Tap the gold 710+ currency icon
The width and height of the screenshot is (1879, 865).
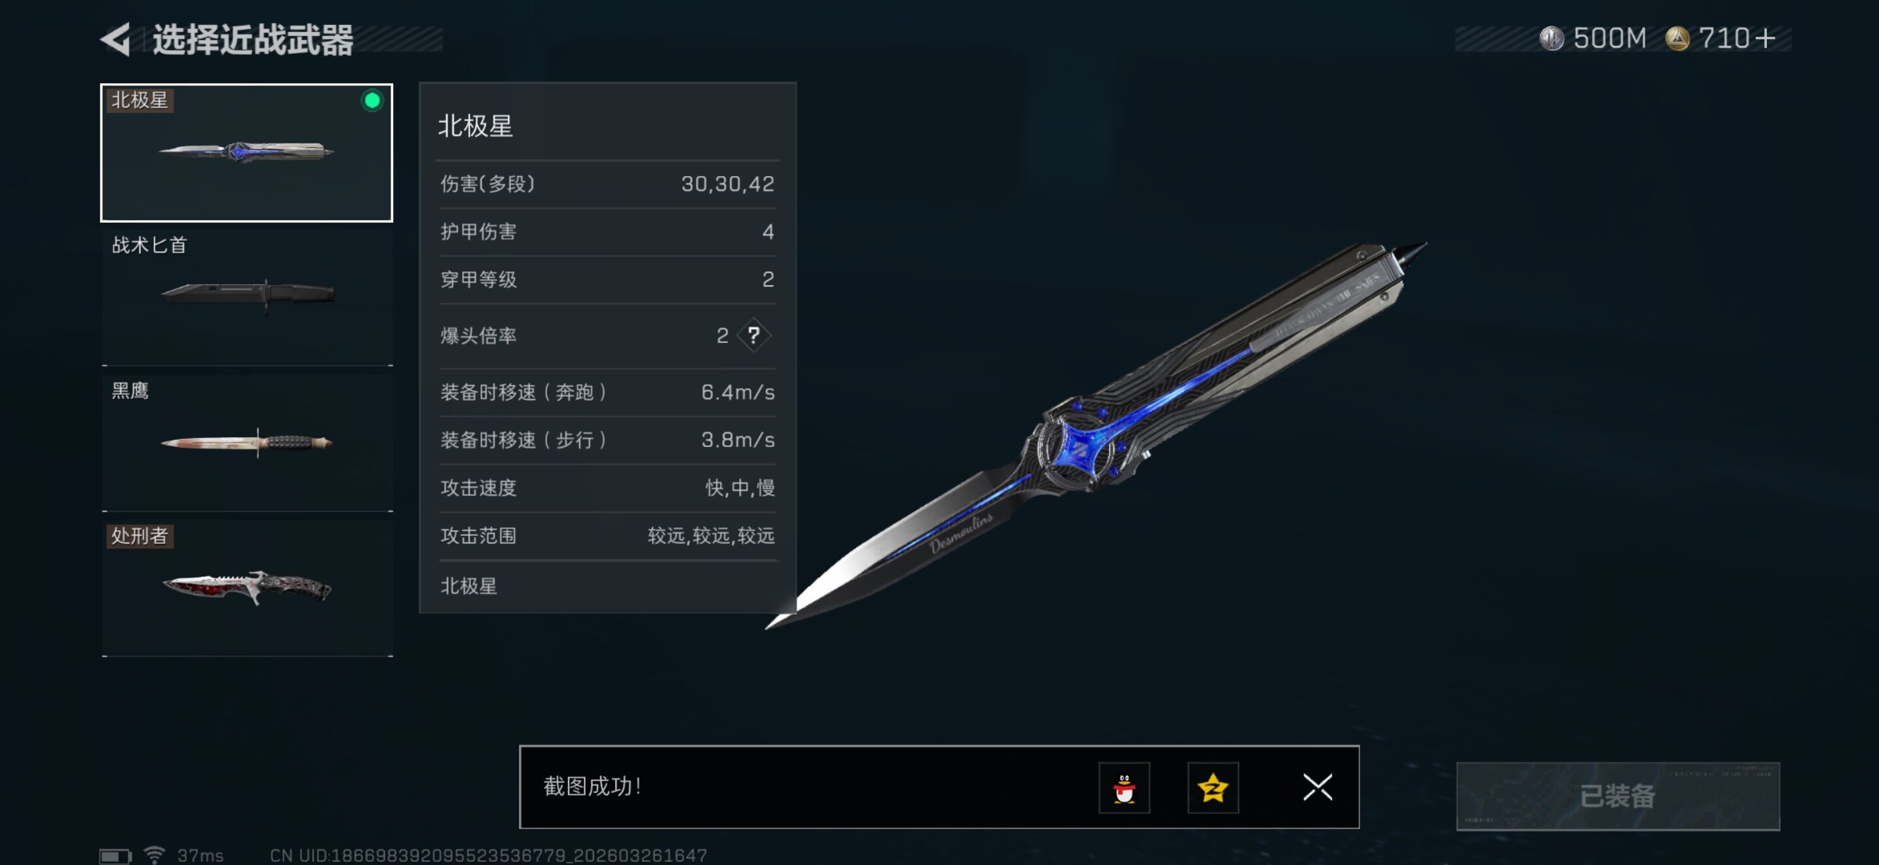click(x=1677, y=38)
